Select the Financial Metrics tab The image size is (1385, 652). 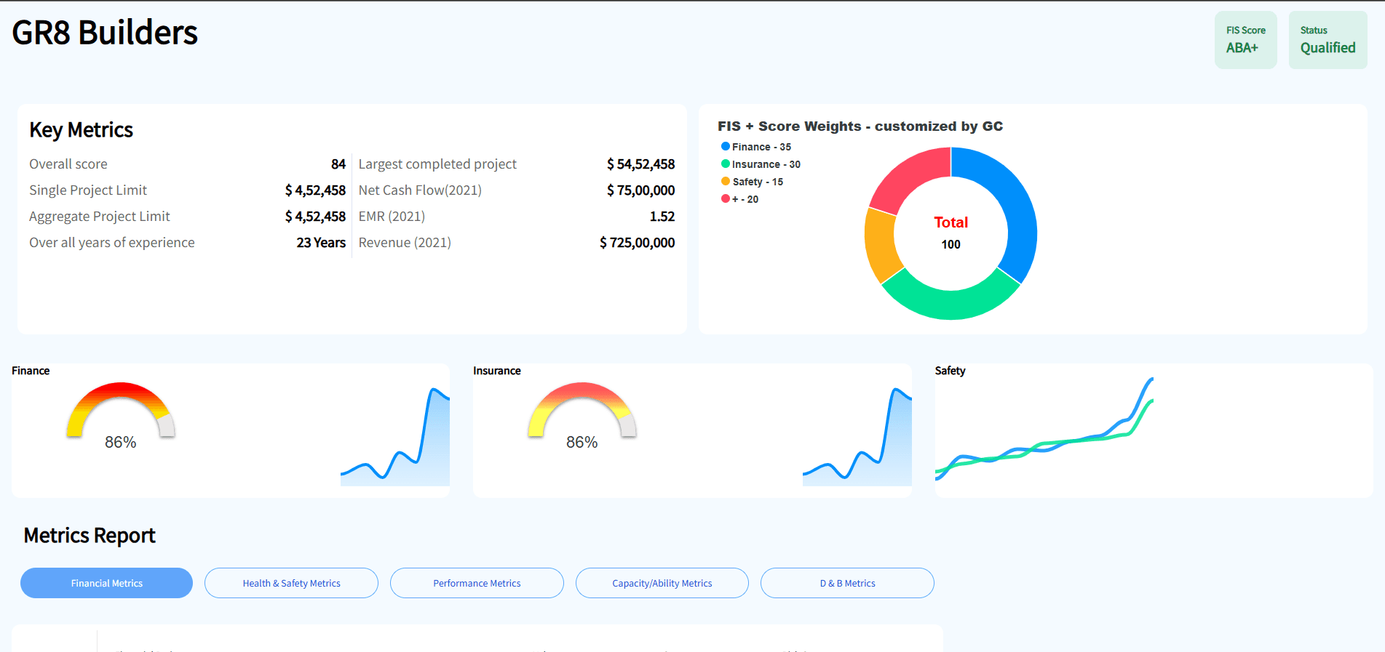(x=106, y=583)
